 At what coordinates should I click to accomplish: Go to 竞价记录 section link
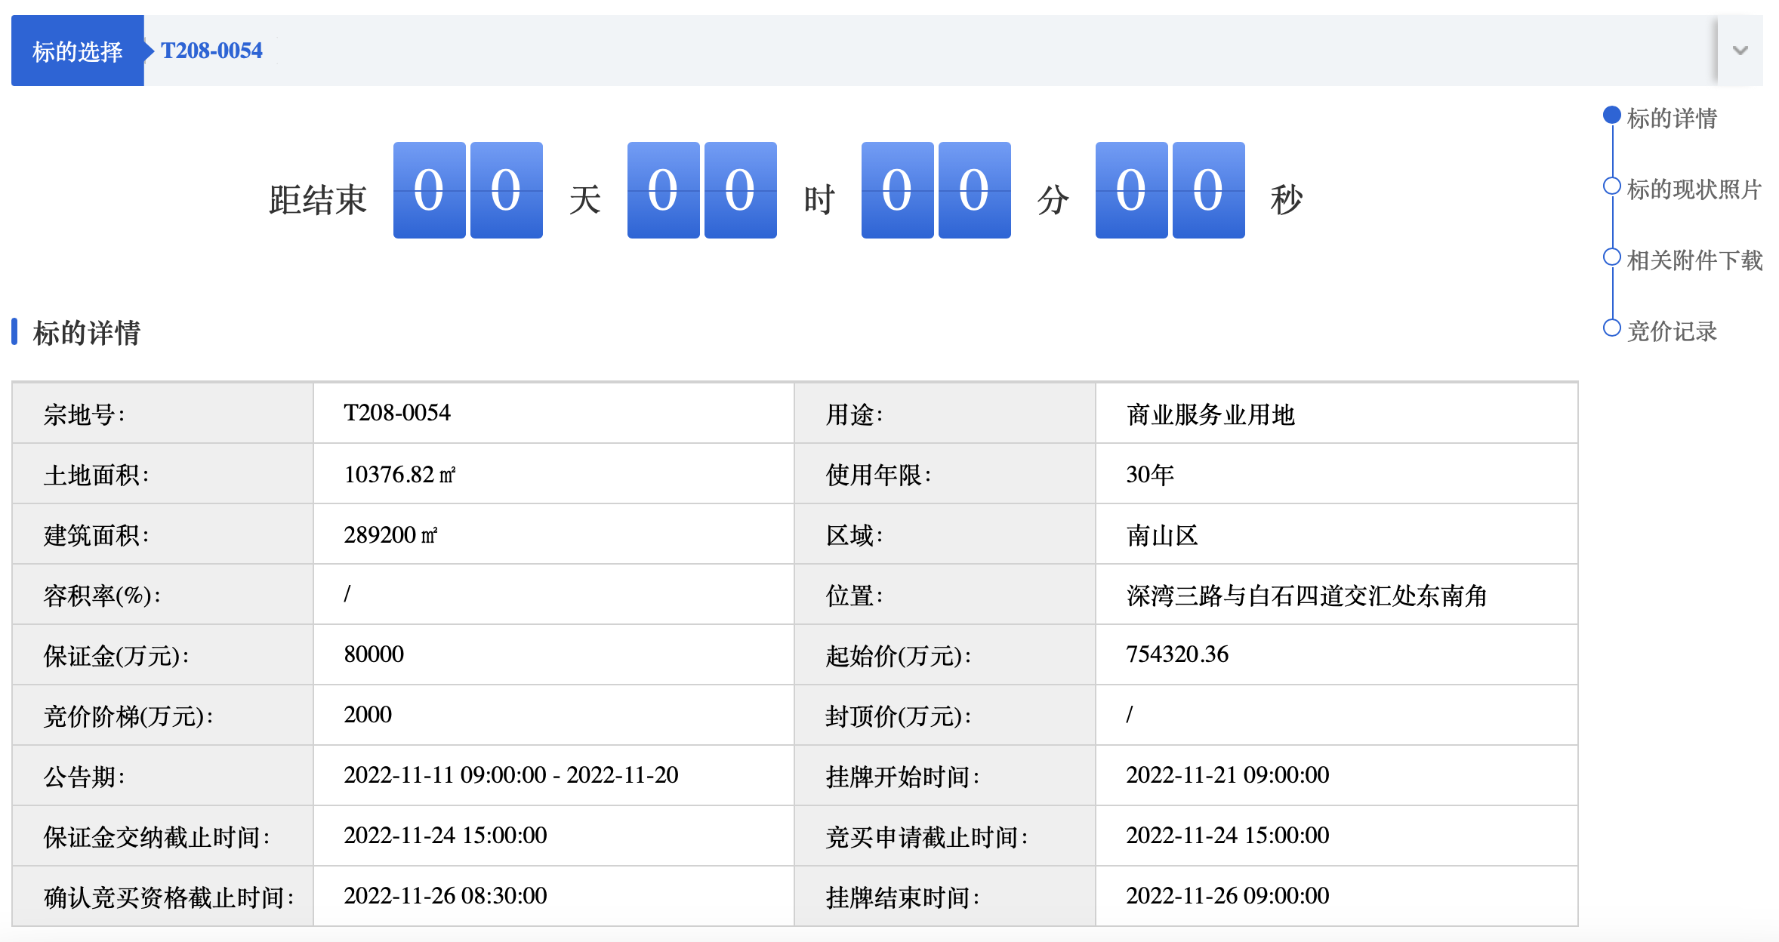click(x=1672, y=331)
